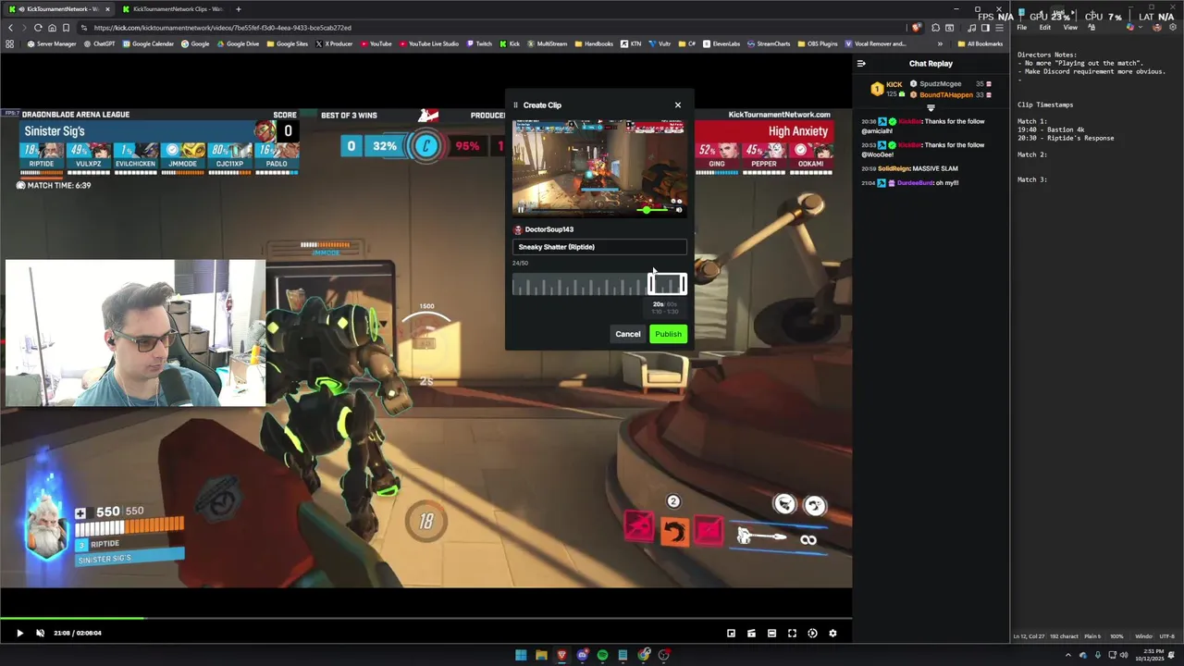This screenshot has height=666, width=1184.
Task: Open ChatGPT bookmark
Action: [x=98, y=43]
